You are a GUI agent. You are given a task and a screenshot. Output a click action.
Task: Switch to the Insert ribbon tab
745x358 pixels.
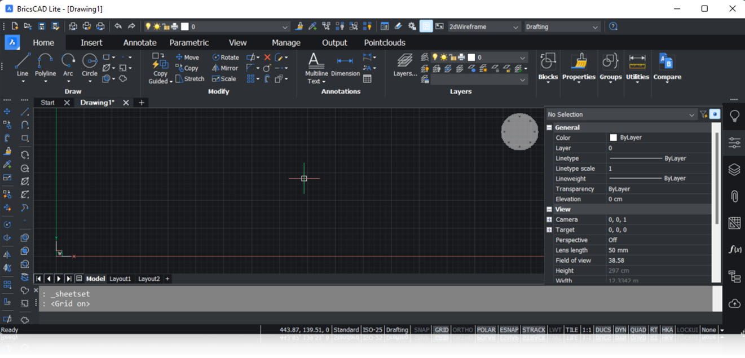coord(91,43)
